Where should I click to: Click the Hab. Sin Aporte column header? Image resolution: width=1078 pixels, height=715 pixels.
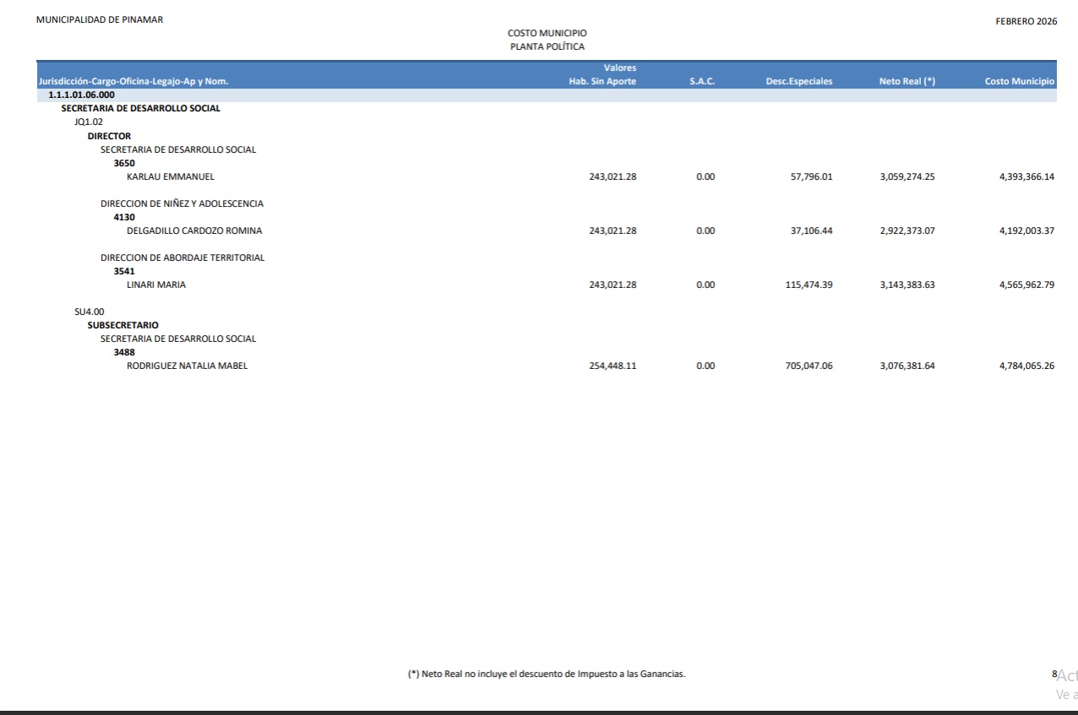point(602,82)
